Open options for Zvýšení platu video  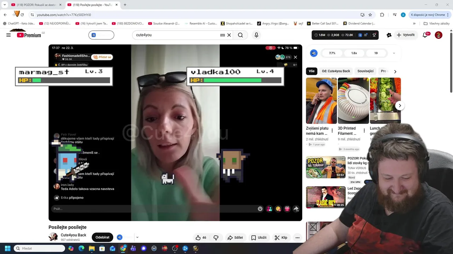click(x=332, y=131)
